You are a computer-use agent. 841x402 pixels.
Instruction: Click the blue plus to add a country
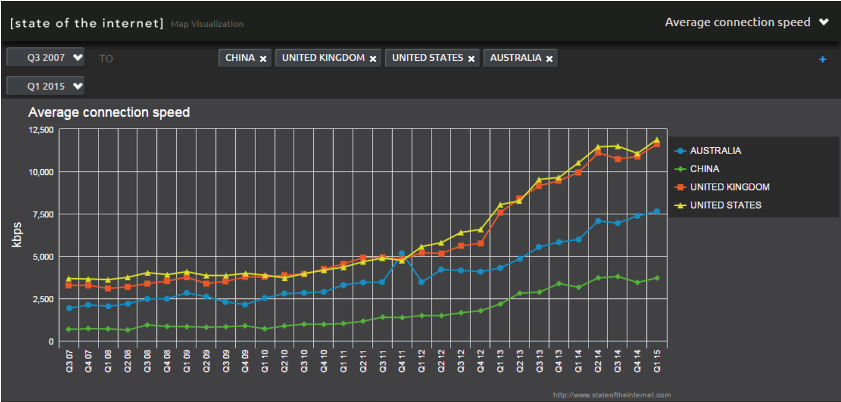822,59
